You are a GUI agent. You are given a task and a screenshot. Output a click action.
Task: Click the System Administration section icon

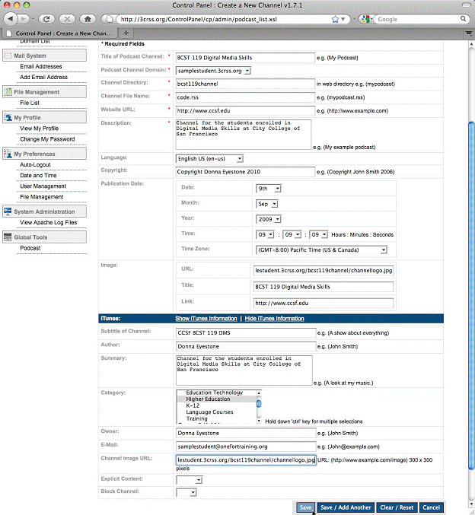tap(8, 211)
